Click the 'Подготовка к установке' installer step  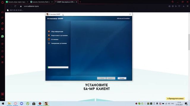coord(59,35)
